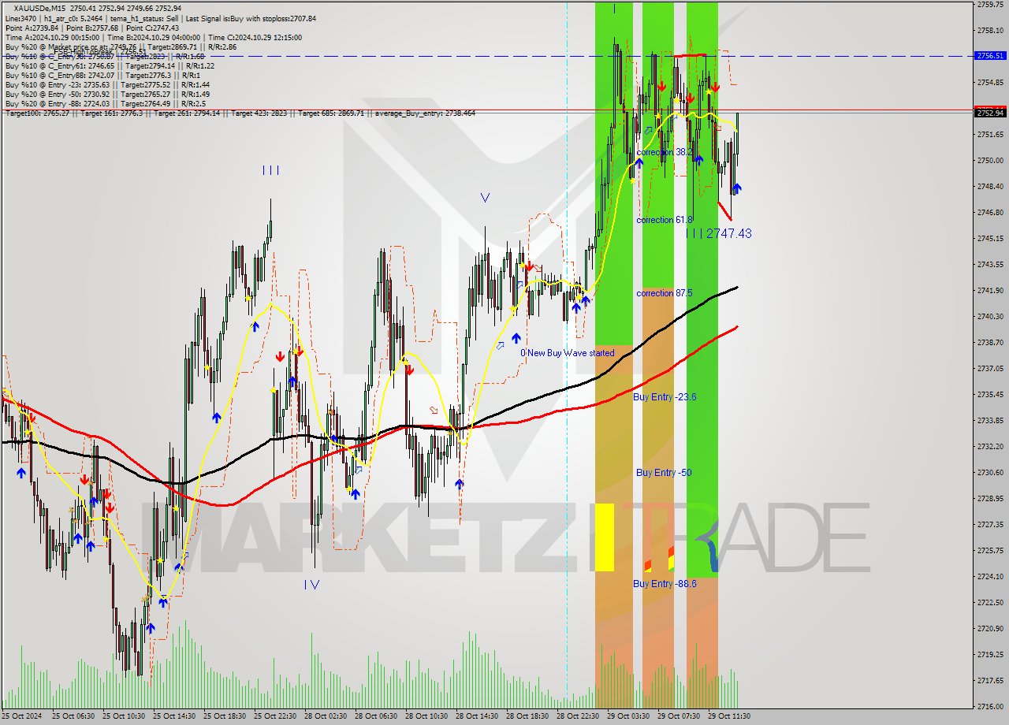The width and height of the screenshot is (1009, 725).
Task: Click the XAUUSDe,M15 symbol title
Action: (39, 9)
